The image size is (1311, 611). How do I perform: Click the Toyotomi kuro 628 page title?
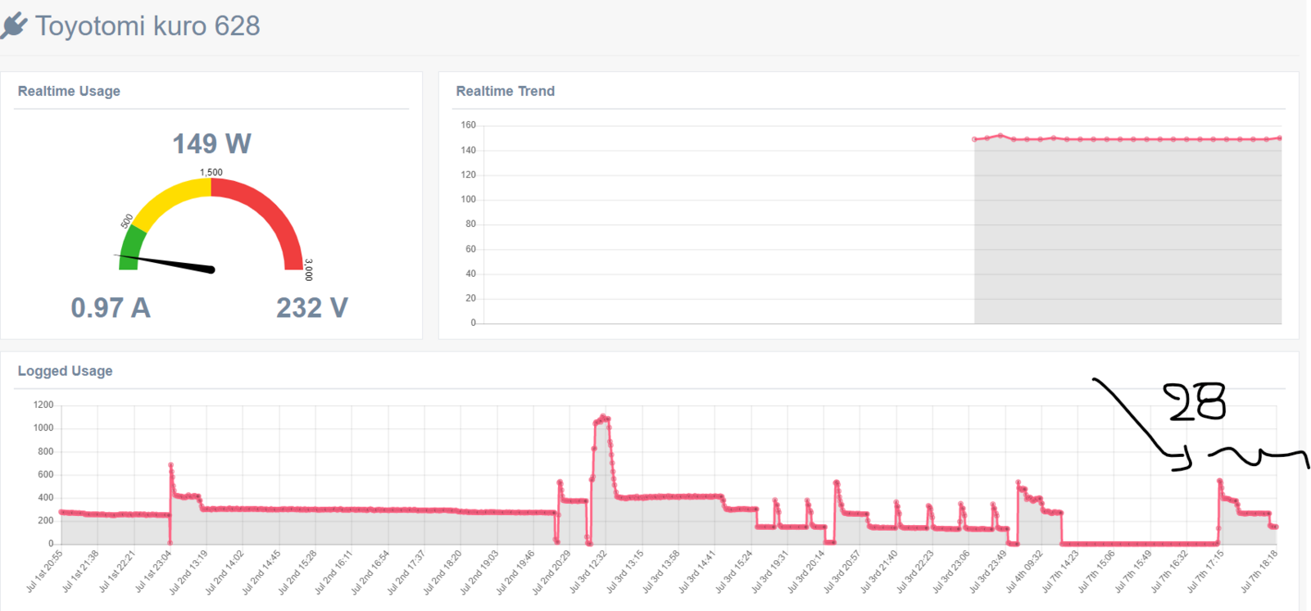pyautogui.click(x=147, y=26)
